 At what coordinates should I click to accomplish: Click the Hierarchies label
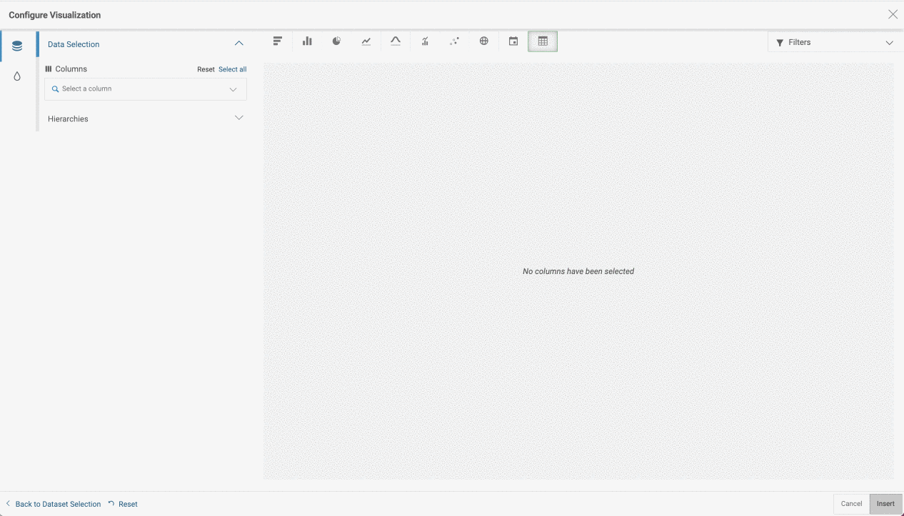coord(68,118)
